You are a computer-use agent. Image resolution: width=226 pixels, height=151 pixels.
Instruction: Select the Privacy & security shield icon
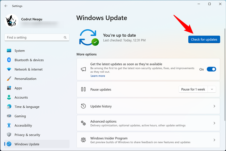(x=9, y=135)
